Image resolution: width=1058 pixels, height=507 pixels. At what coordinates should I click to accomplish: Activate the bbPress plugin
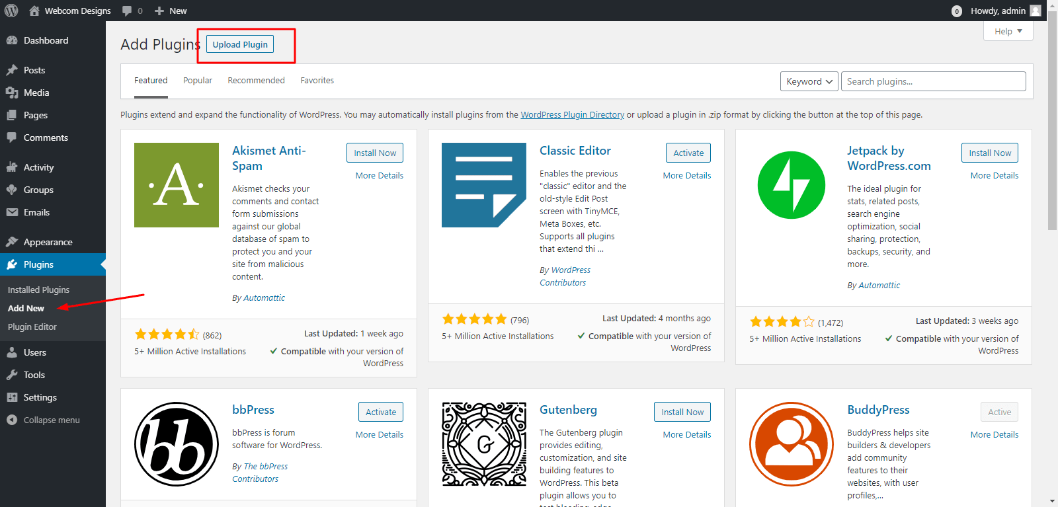pyautogui.click(x=381, y=412)
